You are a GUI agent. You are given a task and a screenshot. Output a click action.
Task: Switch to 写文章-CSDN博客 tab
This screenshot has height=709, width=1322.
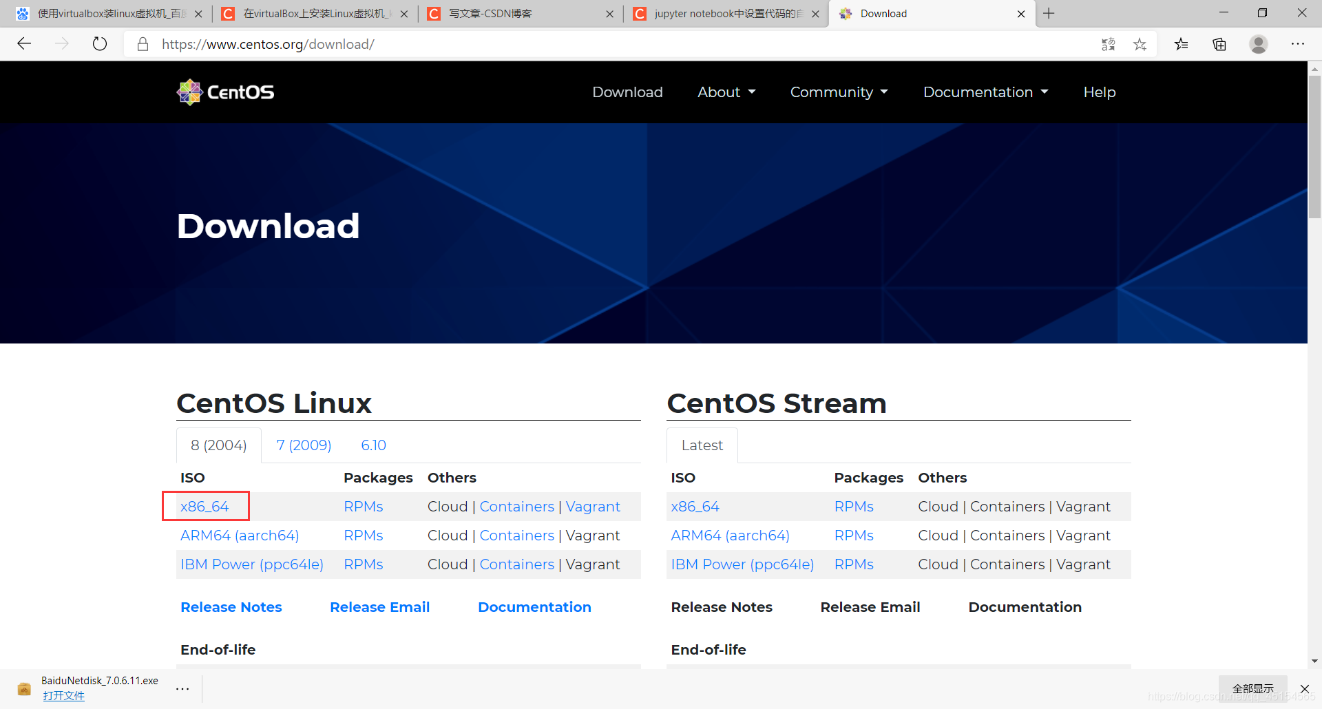click(x=520, y=14)
